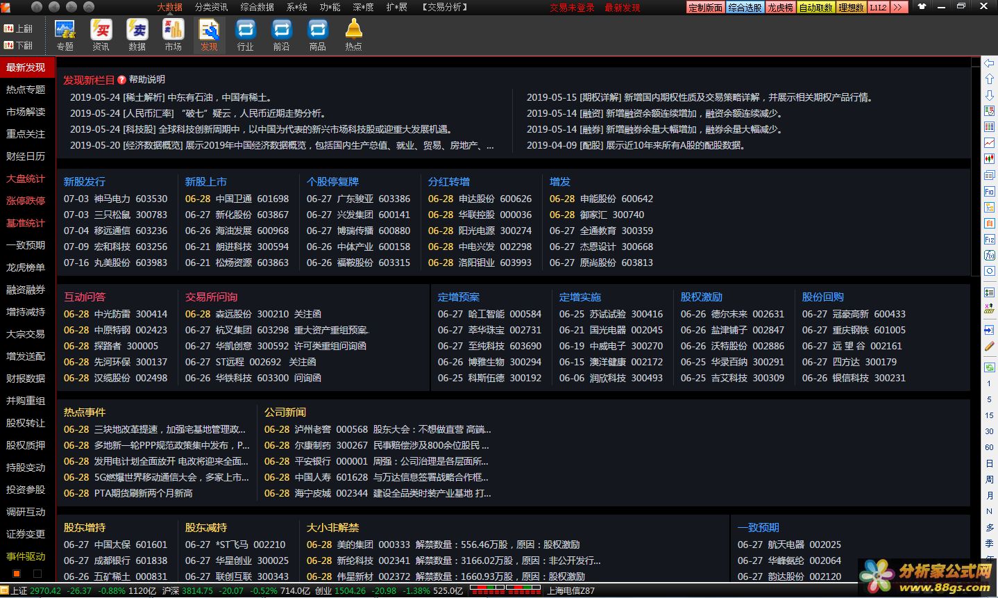Open the 新股发行 section heading
Image resolution: width=998 pixels, height=598 pixels.
[x=85, y=181]
